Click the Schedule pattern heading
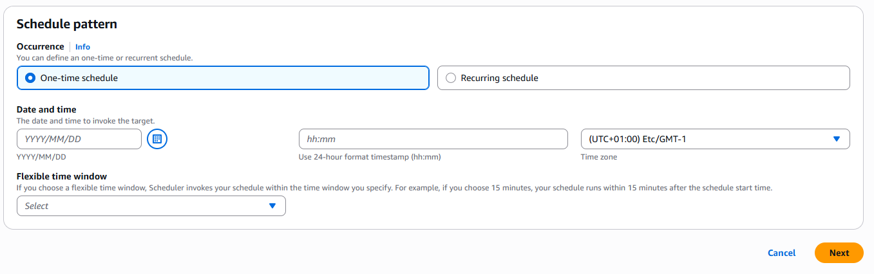This screenshot has height=274, width=874. tap(67, 24)
